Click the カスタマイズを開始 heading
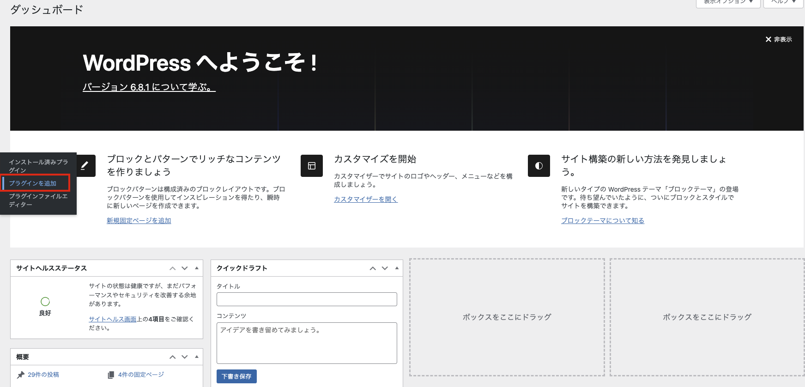Screen dimensions: 805x387 pyautogui.click(x=375, y=159)
